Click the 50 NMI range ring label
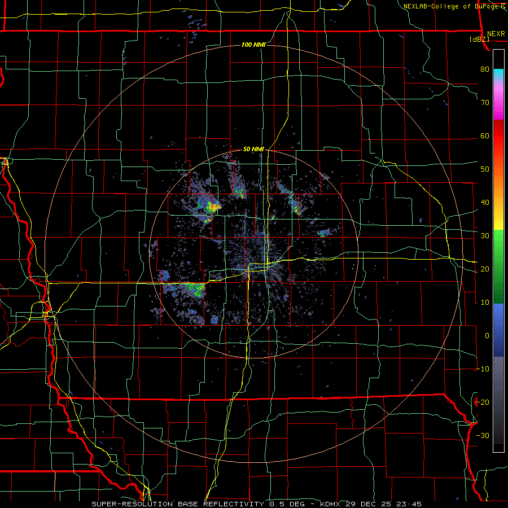The height and width of the screenshot is (508, 508). pos(253,150)
